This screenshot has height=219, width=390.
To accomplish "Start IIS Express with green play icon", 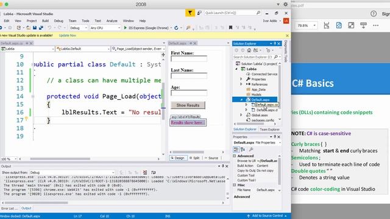I will (x=126, y=28).
